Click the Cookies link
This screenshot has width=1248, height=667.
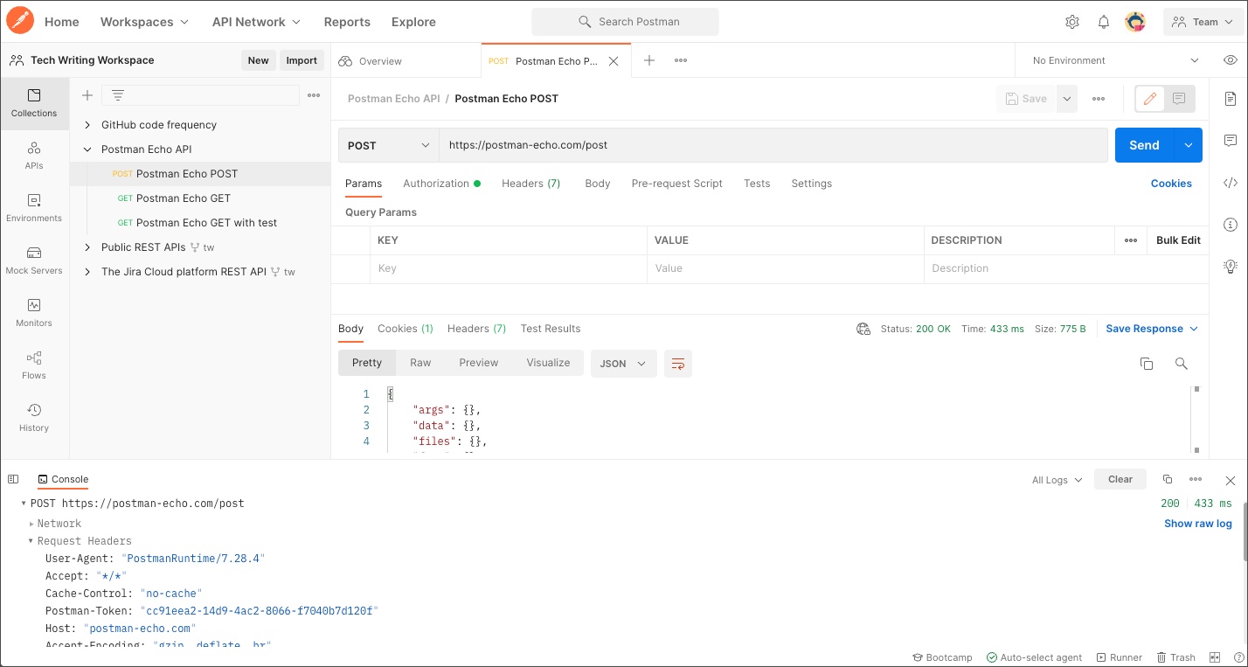pyautogui.click(x=1171, y=184)
